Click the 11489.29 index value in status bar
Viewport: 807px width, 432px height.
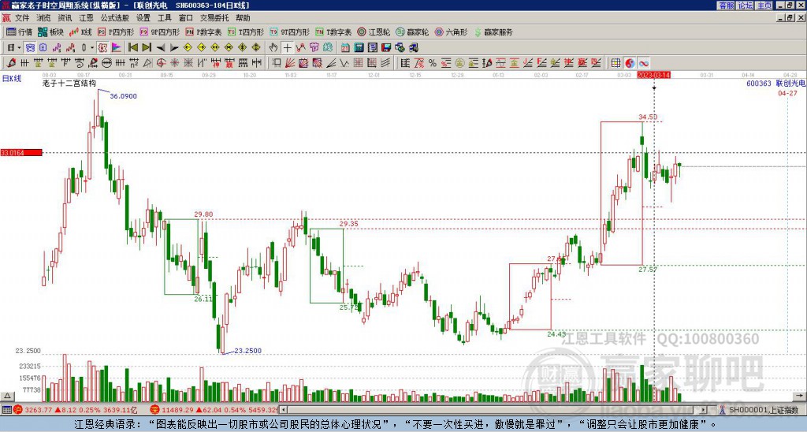[177, 410]
